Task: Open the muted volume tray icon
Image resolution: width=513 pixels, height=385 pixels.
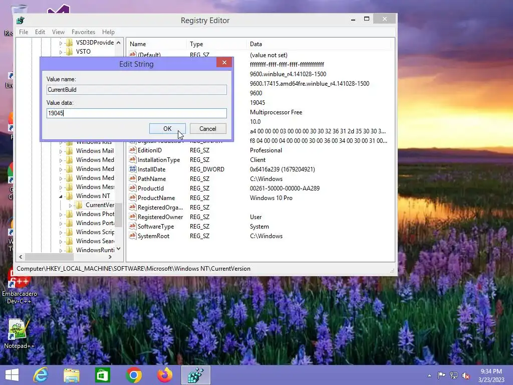Action: (465, 375)
